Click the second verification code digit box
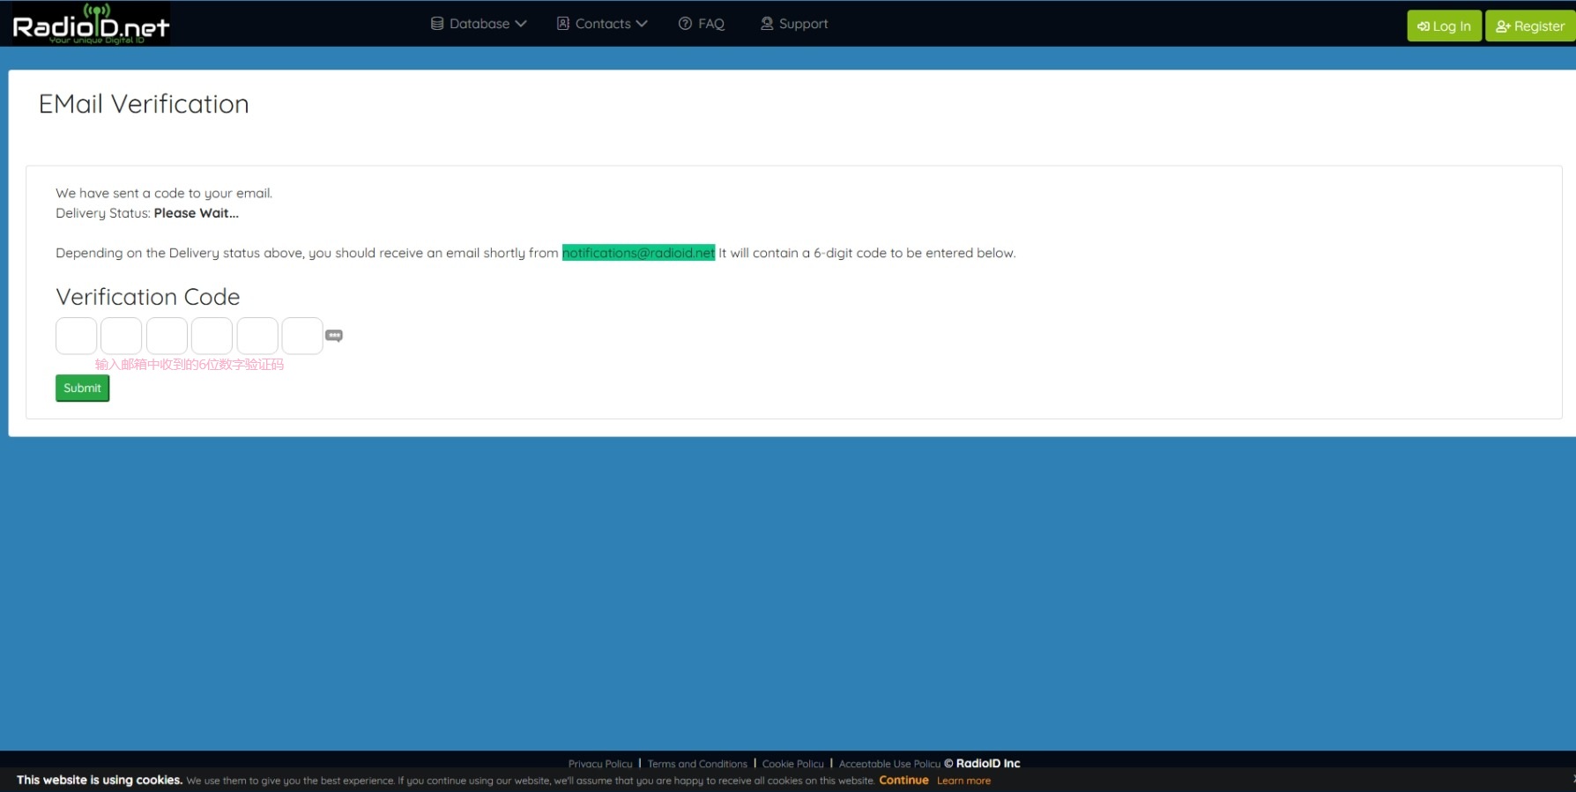Image resolution: width=1576 pixels, height=792 pixels. pos(122,336)
